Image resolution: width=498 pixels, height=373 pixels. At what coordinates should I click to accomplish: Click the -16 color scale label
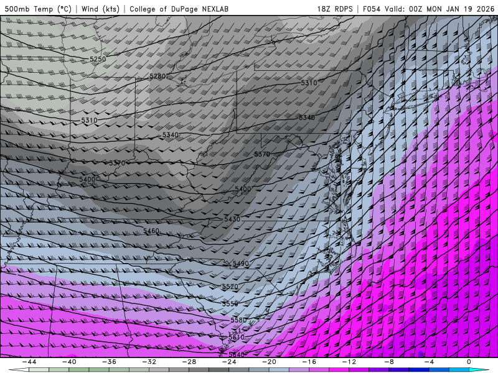click(309, 362)
